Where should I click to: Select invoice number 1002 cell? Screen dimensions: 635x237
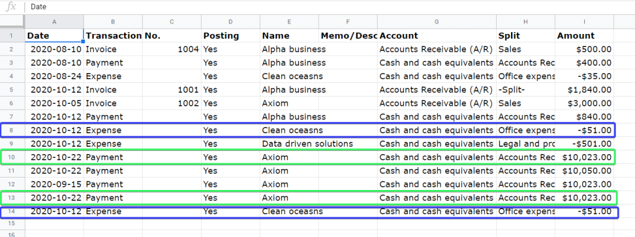(x=172, y=103)
